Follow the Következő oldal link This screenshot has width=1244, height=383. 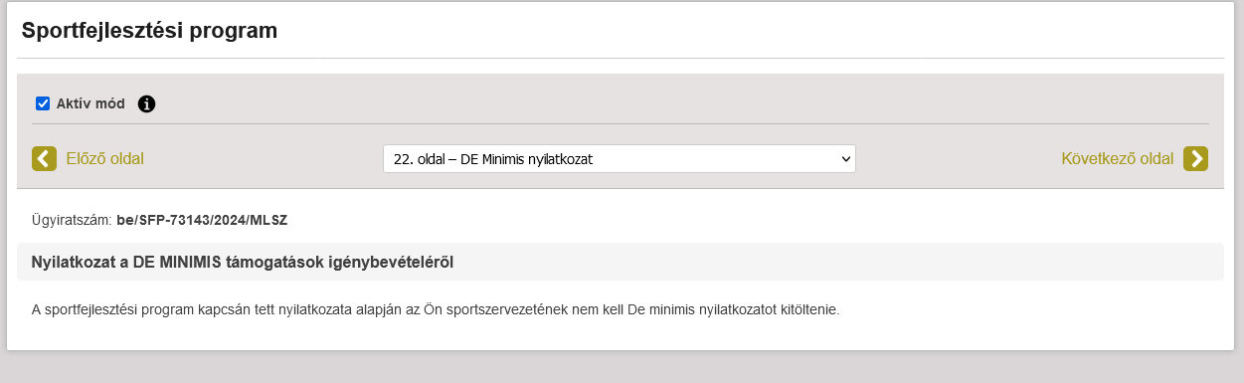[x=1118, y=158]
